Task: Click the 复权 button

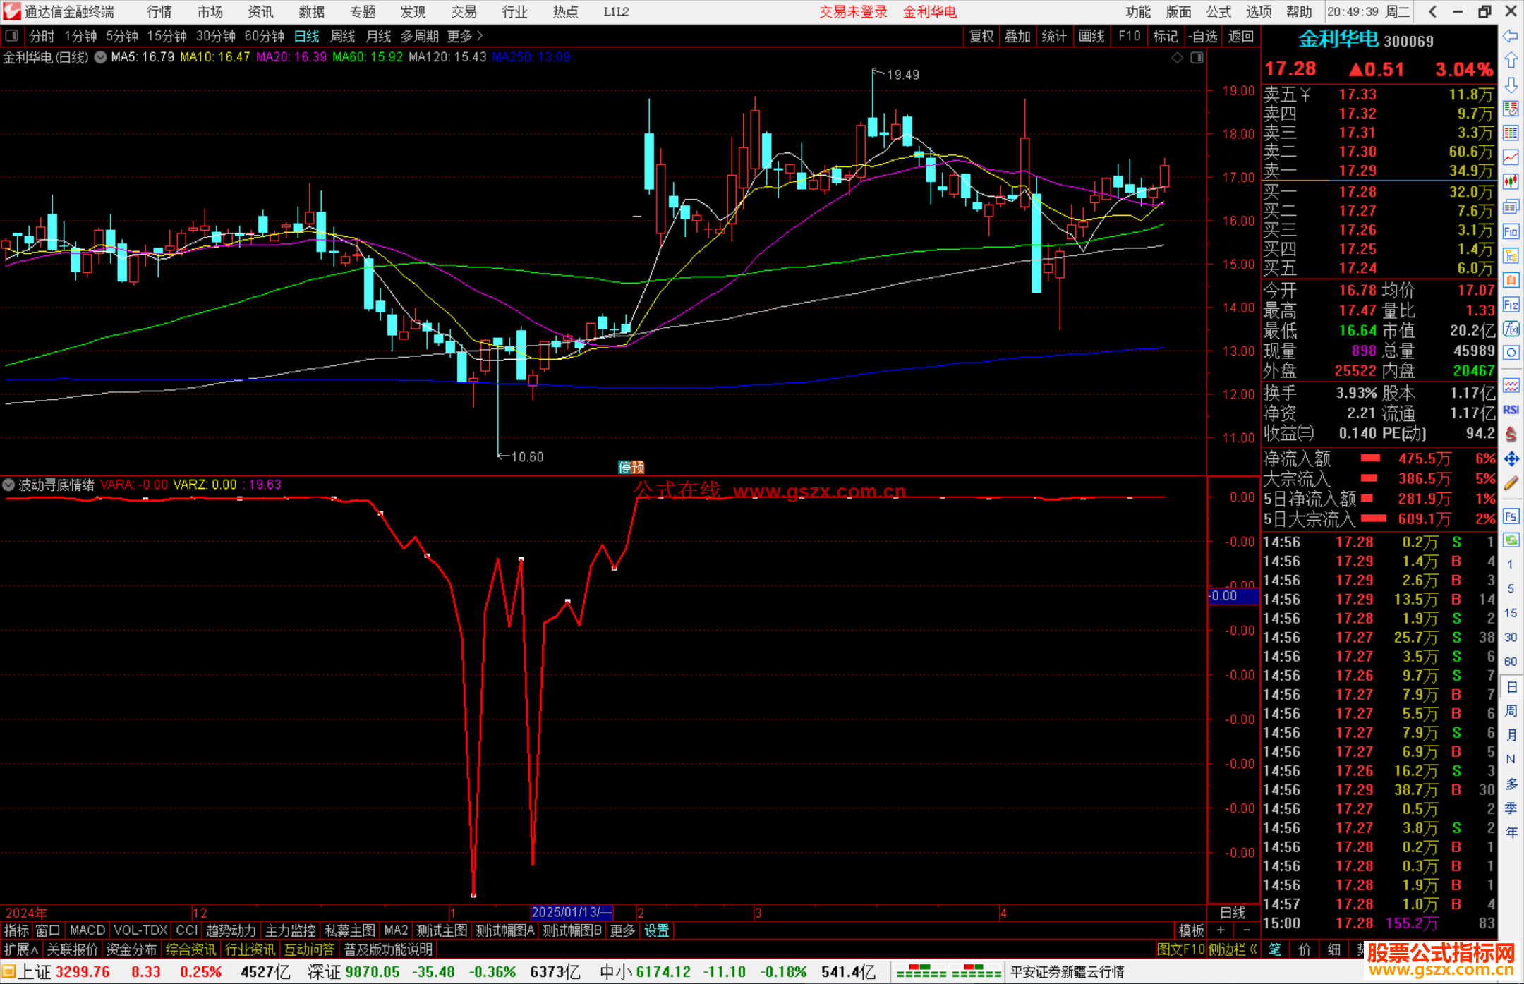Action: click(x=981, y=36)
